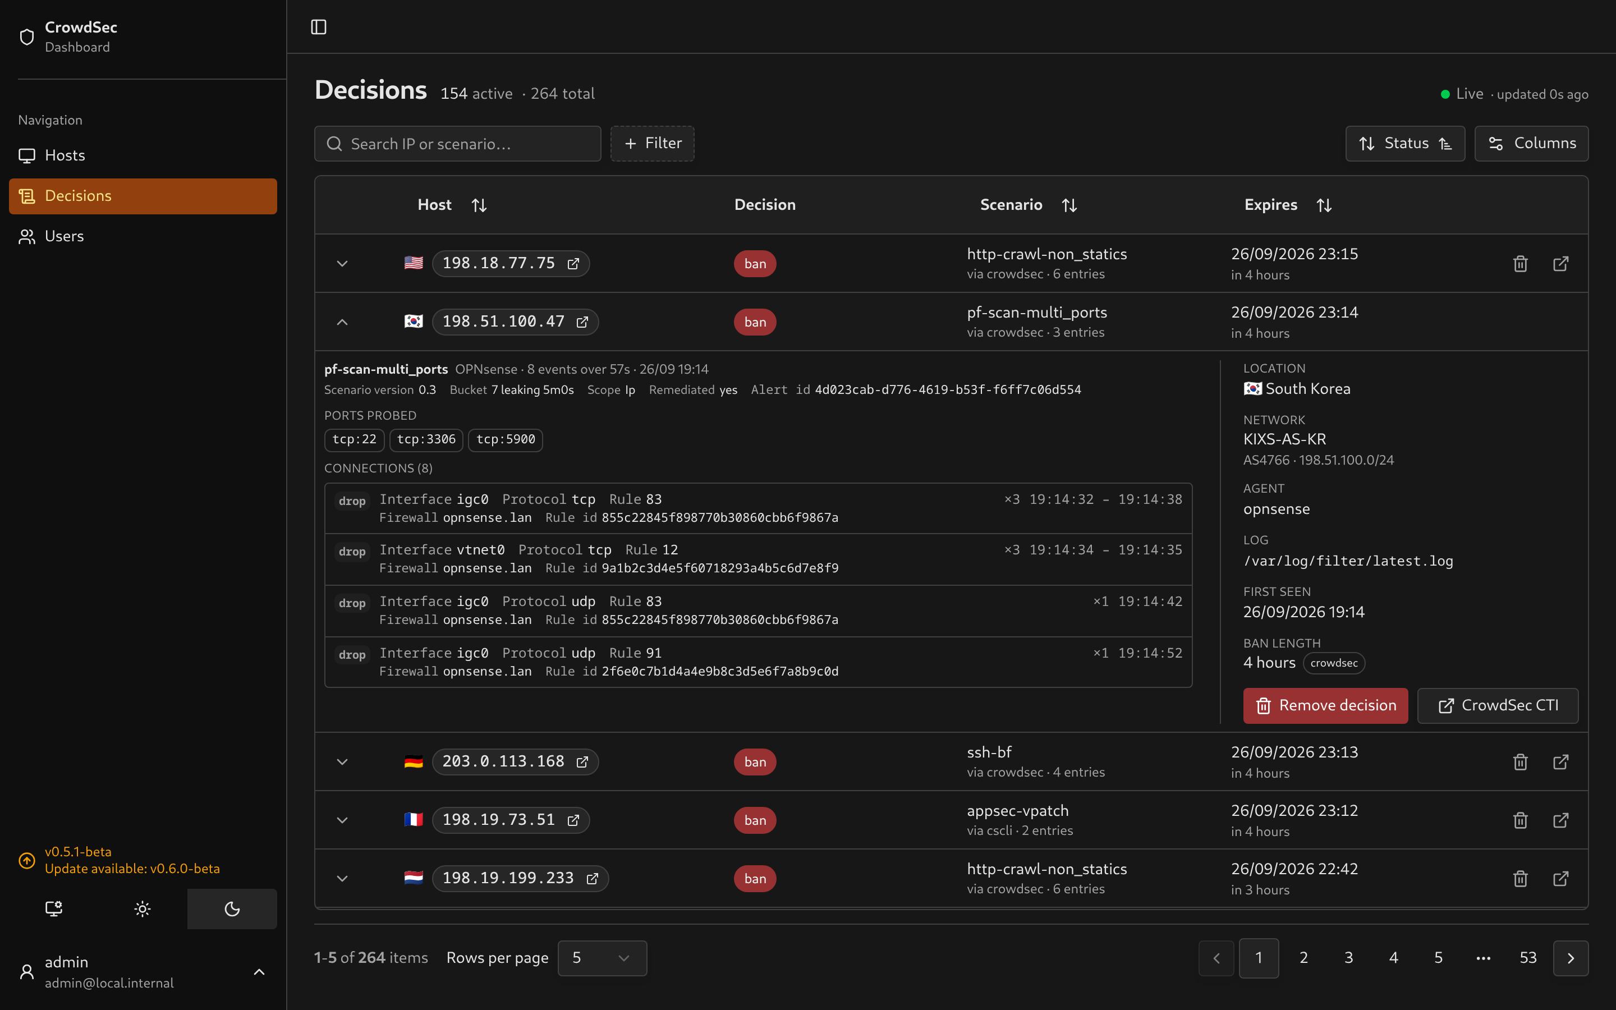Click the tcp:3306 port tag
The height and width of the screenshot is (1010, 1616).
tap(426, 439)
